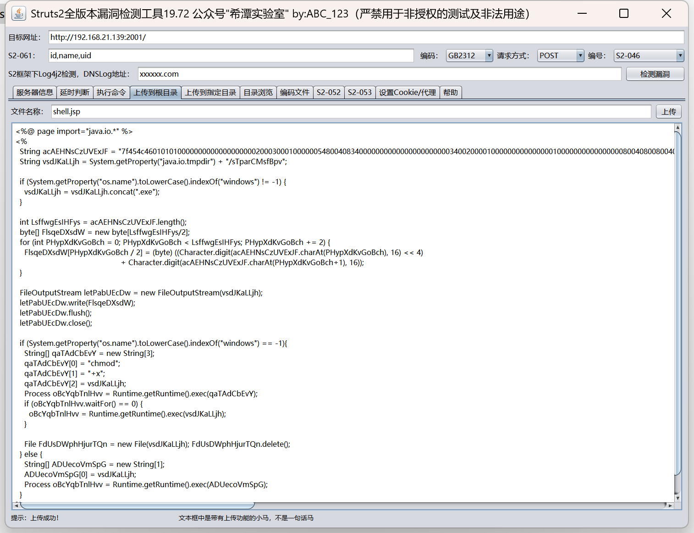Click the Java application icon in title bar

click(19, 14)
